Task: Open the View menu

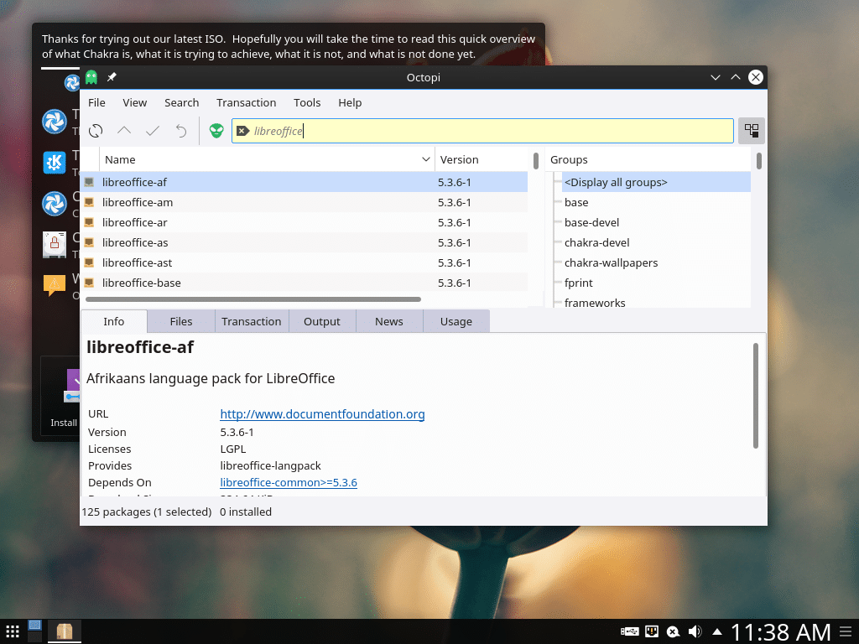Action: click(x=135, y=102)
